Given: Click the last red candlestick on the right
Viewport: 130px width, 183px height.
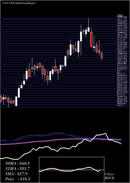Looking at the screenshot, I should click(x=102, y=56).
